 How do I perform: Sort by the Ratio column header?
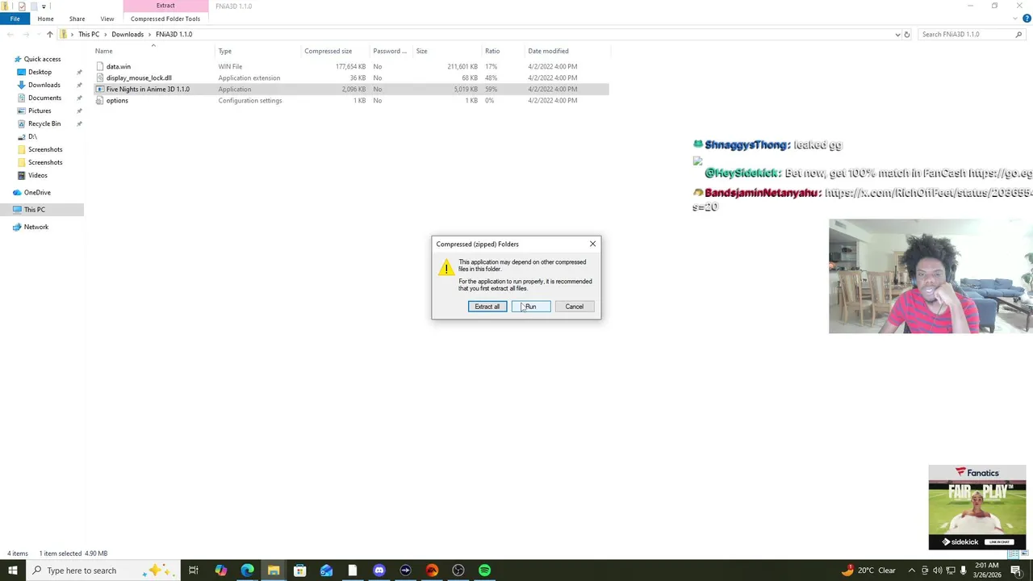coord(492,51)
